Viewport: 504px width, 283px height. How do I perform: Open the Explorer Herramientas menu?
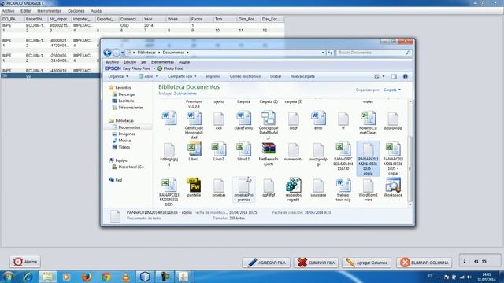click(163, 62)
